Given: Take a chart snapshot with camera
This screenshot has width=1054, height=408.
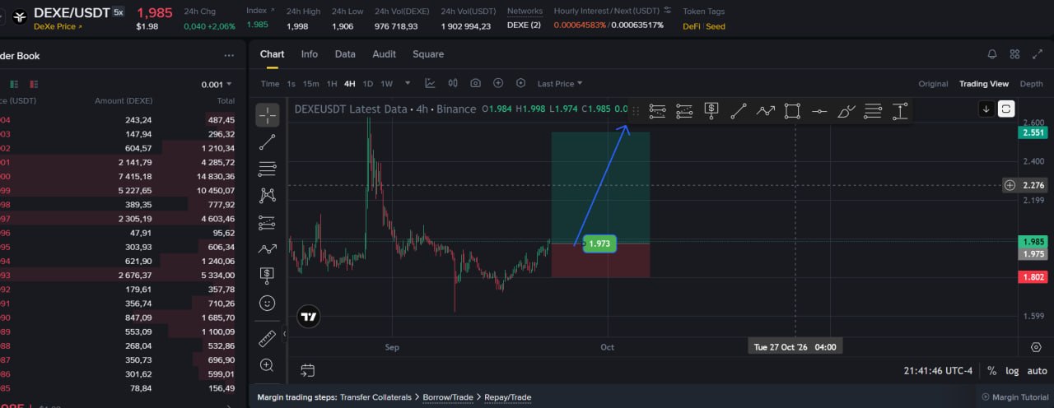Looking at the screenshot, I should 475,83.
